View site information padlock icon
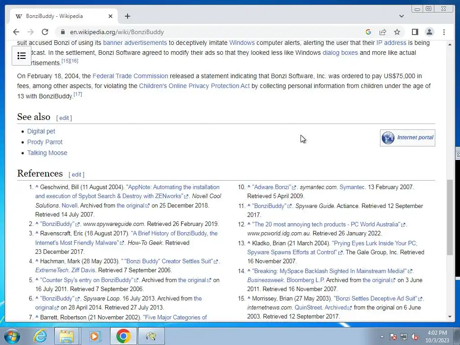 coord(62,32)
